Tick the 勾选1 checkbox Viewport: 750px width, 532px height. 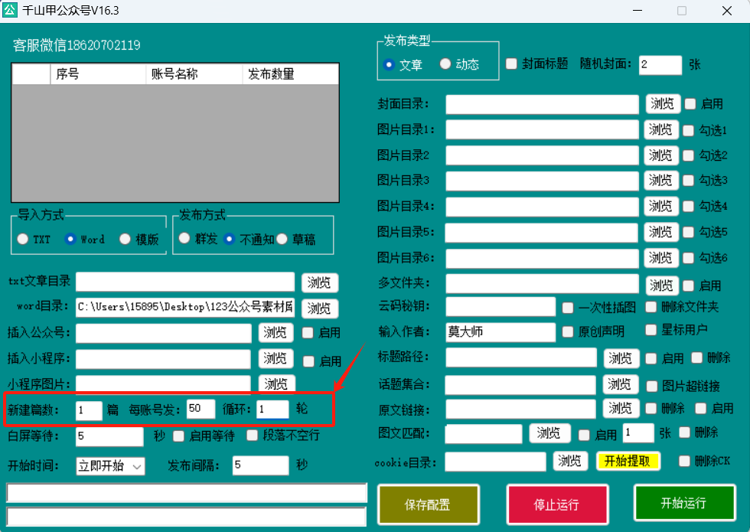pos(688,130)
